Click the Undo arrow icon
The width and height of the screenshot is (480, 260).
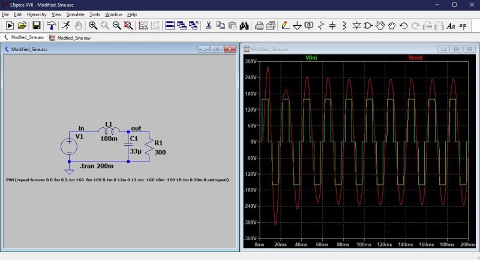[x=403, y=26]
